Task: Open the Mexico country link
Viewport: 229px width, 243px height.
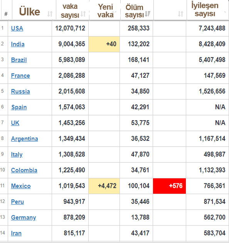Action: pyautogui.click(x=21, y=186)
